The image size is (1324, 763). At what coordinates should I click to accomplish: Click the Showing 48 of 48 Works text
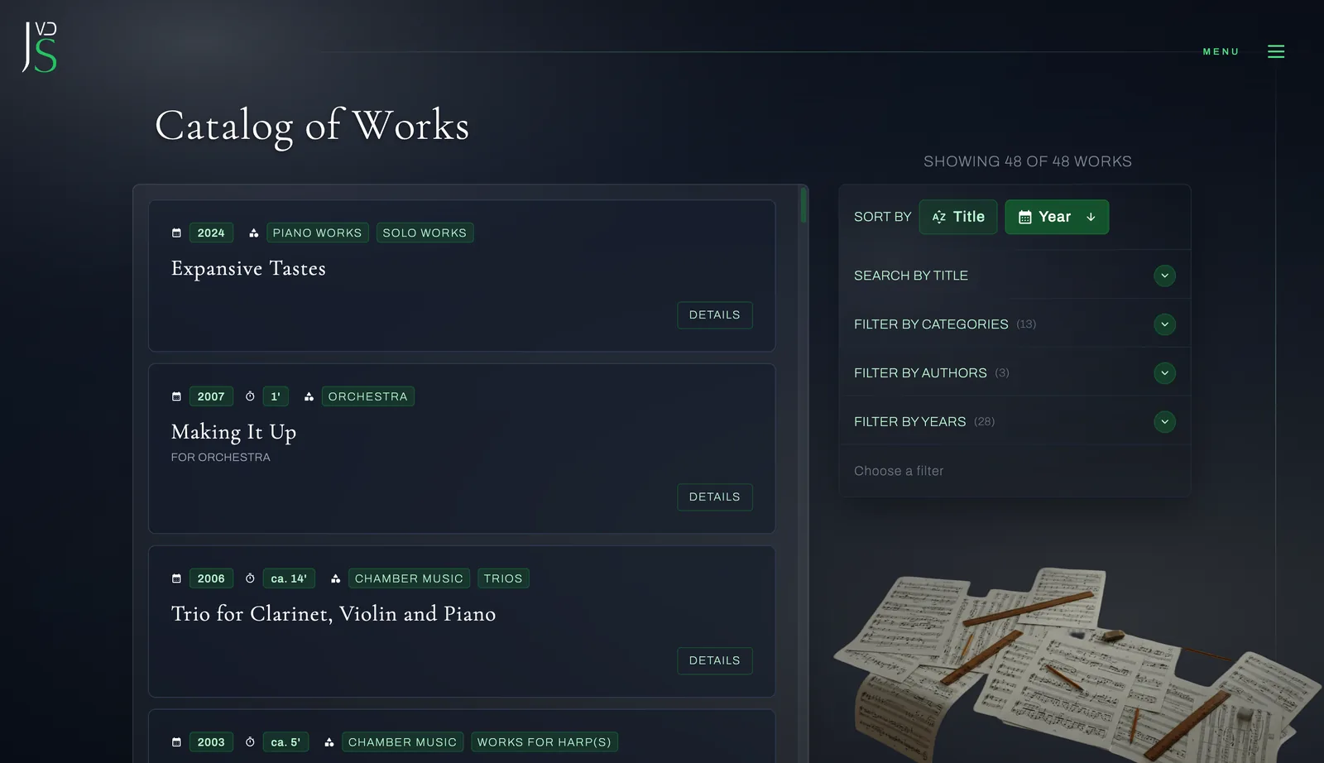(x=1028, y=162)
